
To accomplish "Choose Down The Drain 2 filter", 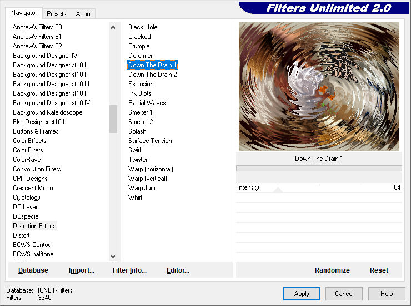I will [153, 75].
